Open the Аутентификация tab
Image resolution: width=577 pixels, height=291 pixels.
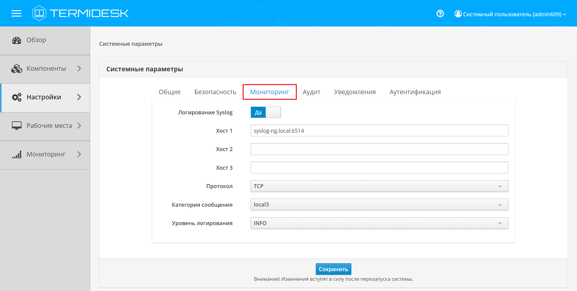[415, 92]
